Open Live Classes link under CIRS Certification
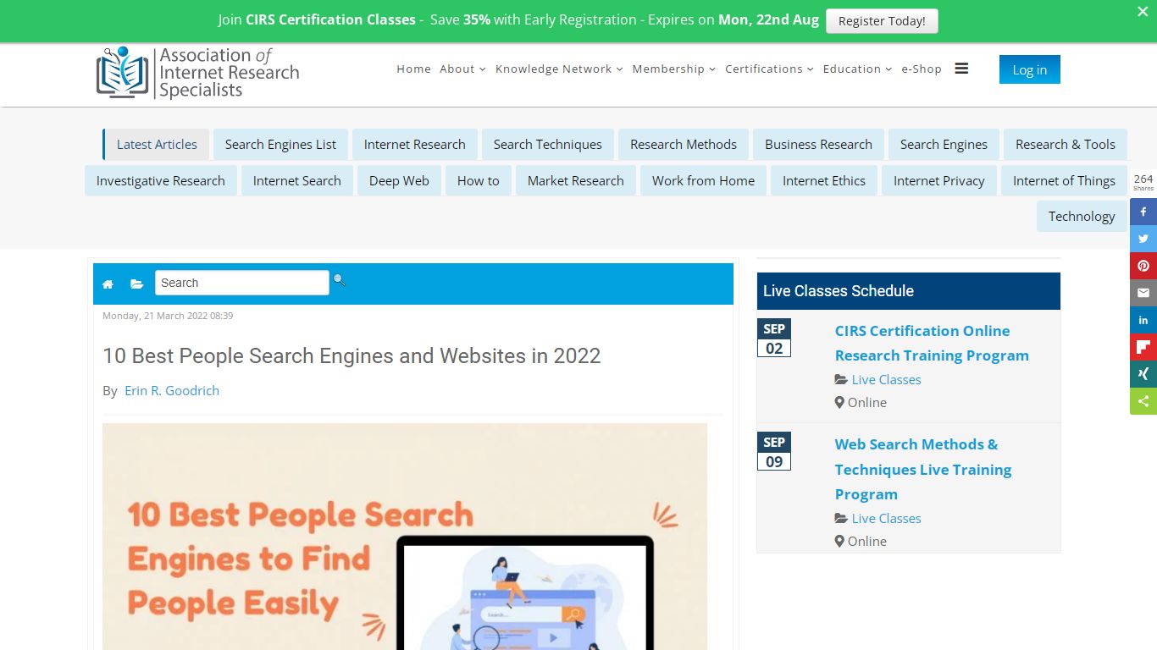This screenshot has width=1157, height=650. click(x=886, y=380)
